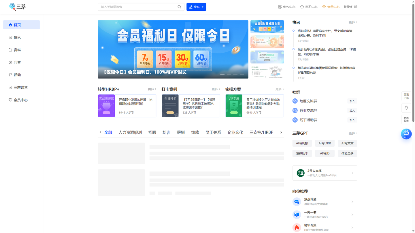
Task: Join the 线下活动群 group
Action: click(352, 120)
